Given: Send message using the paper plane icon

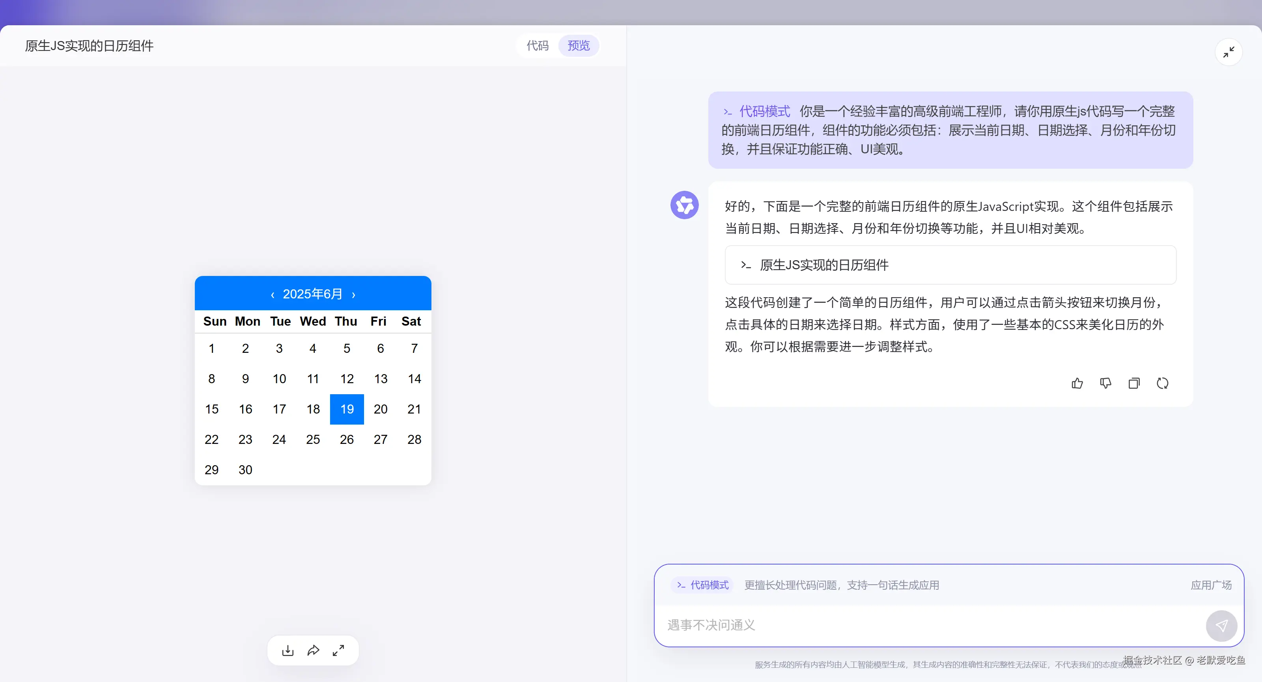Looking at the screenshot, I should [x=1221, y=625].
